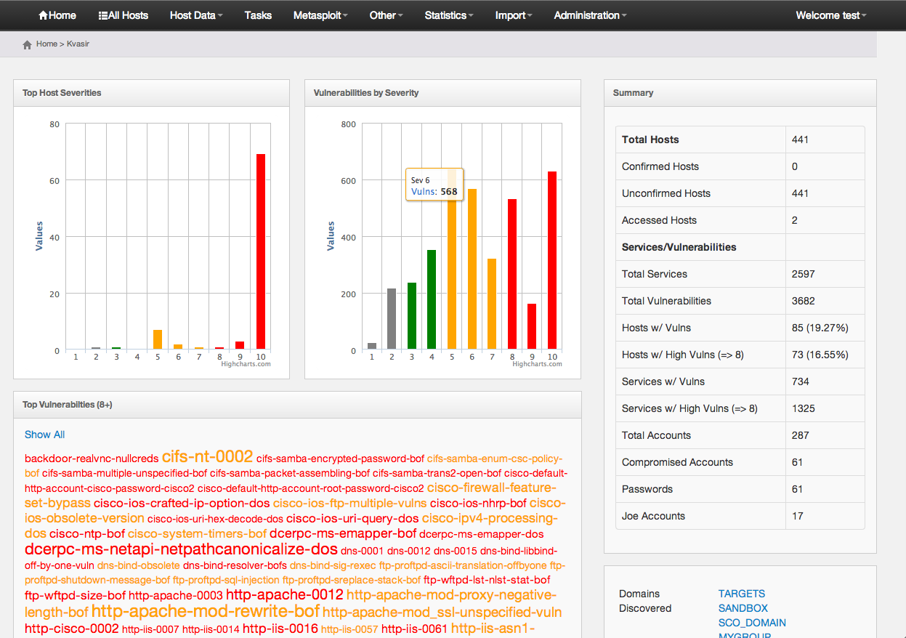This screenshot has width=906, height=638.
Task: Click the dcerpc-ms-netapi-netpathcanonicalize-dos tag
Action: tap(181, 549)
